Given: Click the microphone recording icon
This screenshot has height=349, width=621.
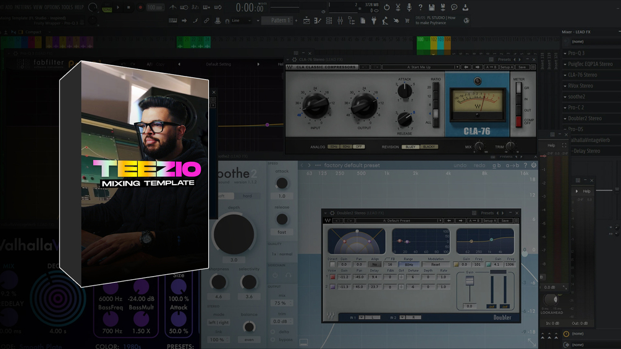Looking at the screenshot, I should 409,7.
